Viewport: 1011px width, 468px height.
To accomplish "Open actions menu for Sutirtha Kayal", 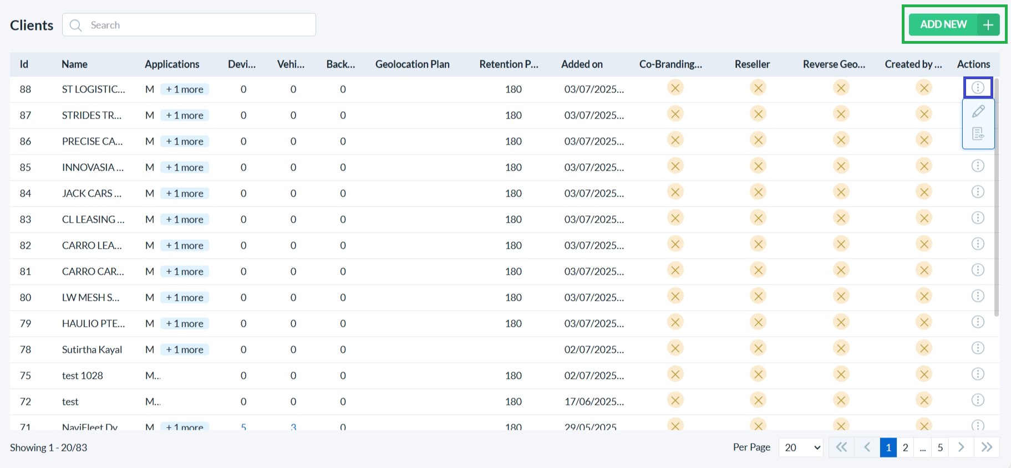I will tap(978, 348).
